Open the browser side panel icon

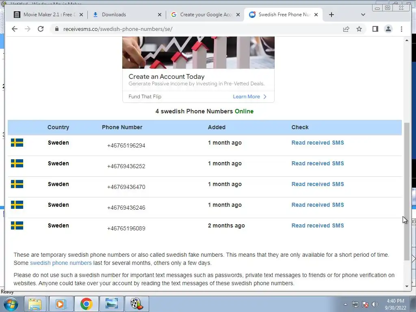pyautogui.click(x=375, y=29)
